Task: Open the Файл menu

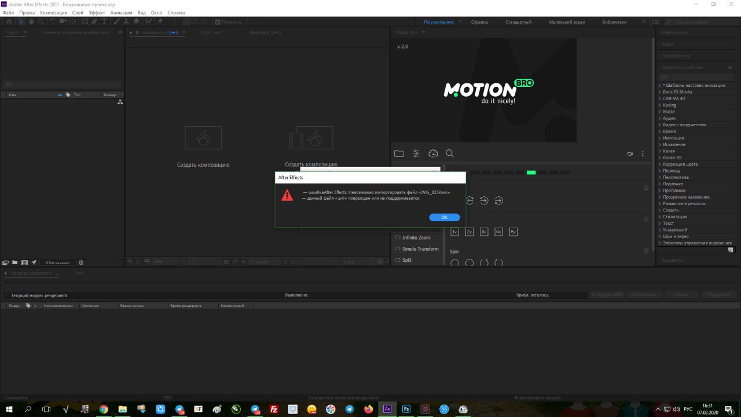Action: point(8,12)
